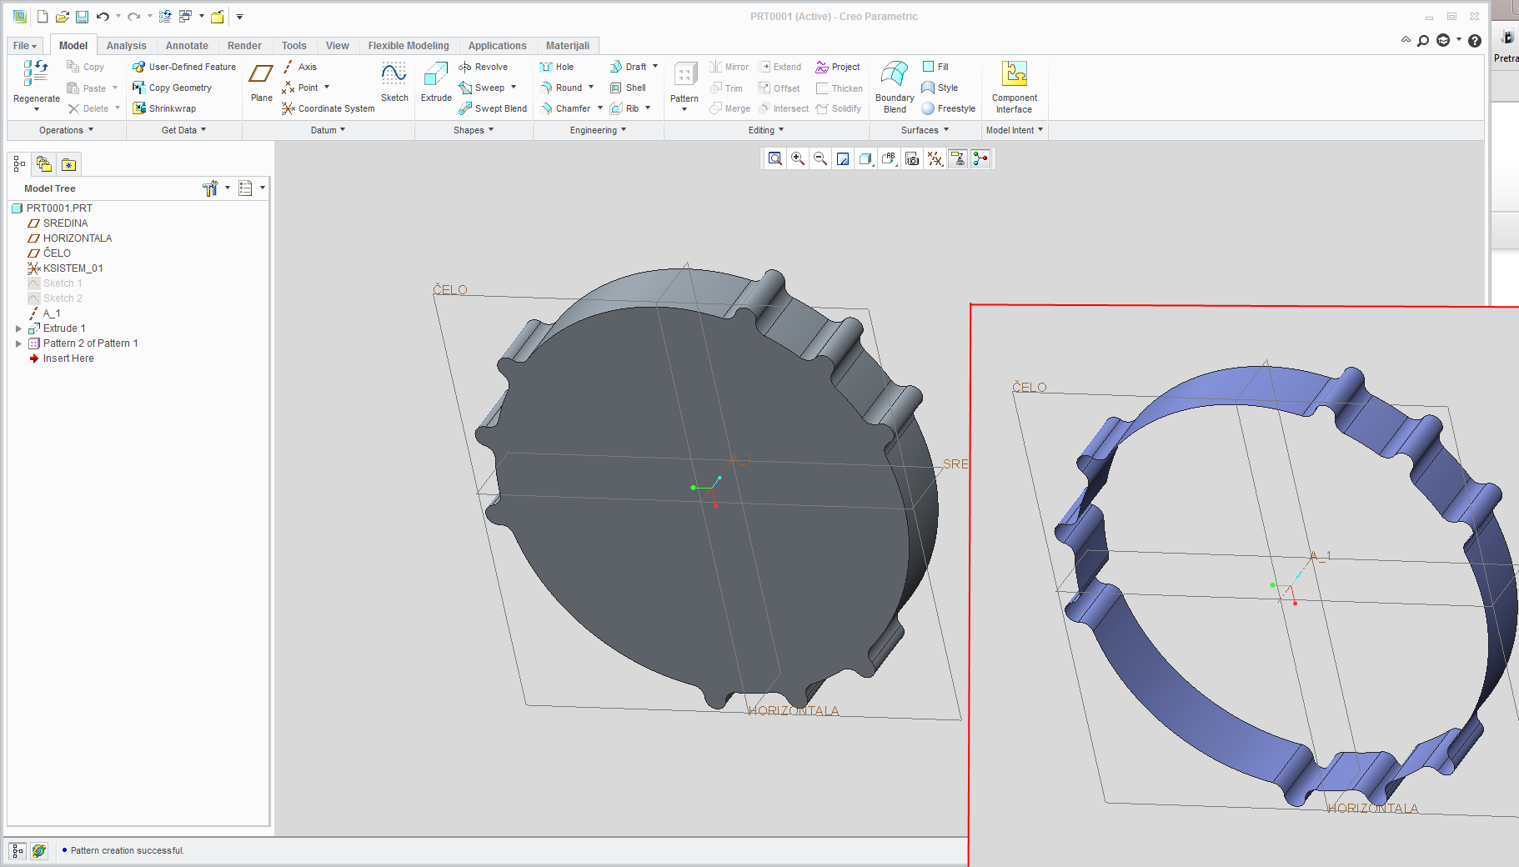Viewport: 1519px width, 867px height.
Task: Click the Pattern tool icon
Action: (x=684, y=75)
